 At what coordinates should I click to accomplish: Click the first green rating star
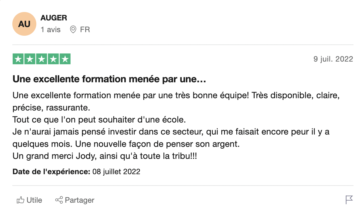[18, 59]
